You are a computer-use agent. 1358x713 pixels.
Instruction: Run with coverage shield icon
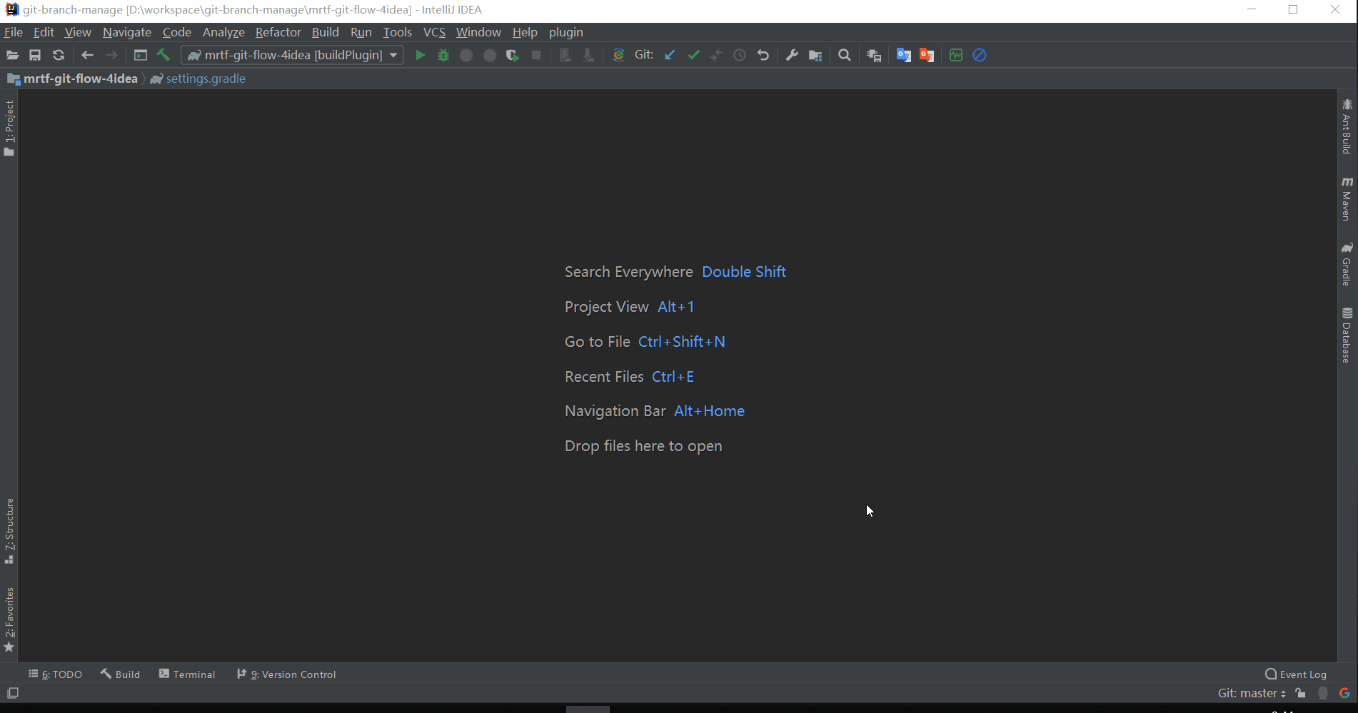click(x=512, y=55)
